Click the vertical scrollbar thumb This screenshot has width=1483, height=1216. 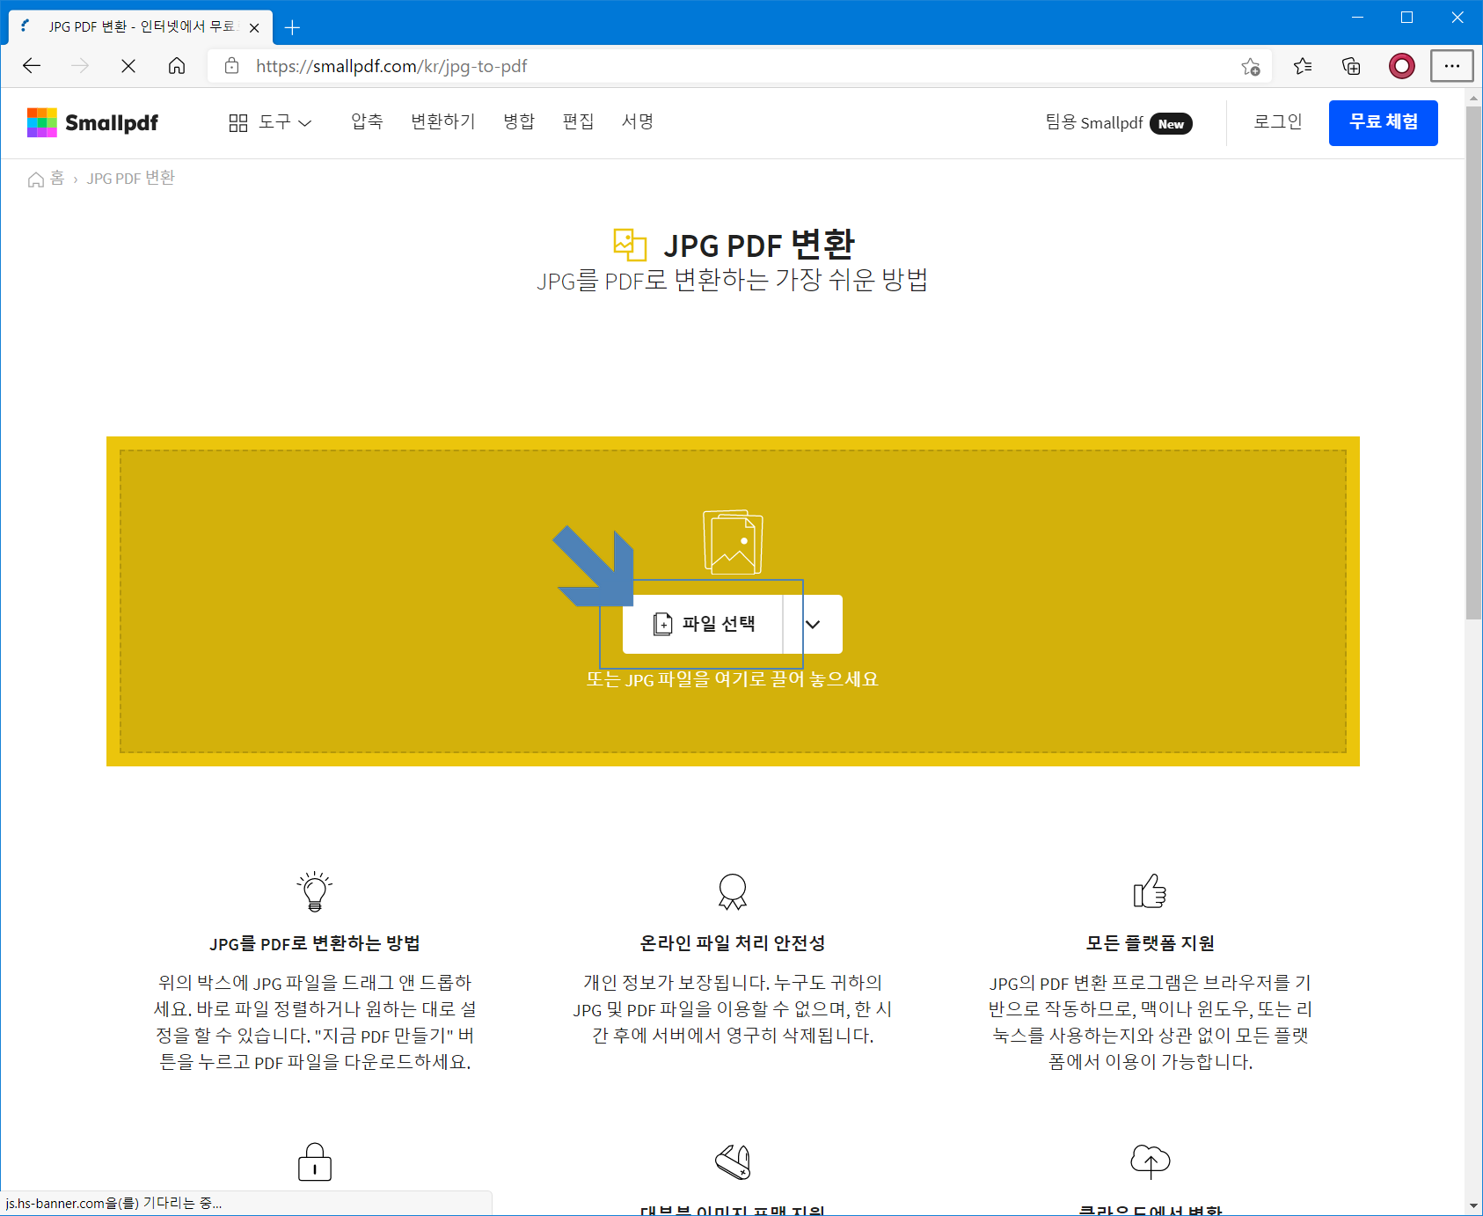1473,363
